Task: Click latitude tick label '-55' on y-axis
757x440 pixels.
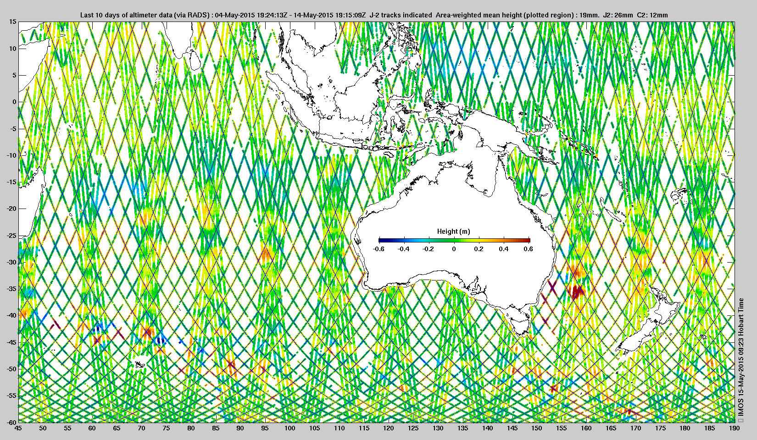Action: tap(11, 396)
